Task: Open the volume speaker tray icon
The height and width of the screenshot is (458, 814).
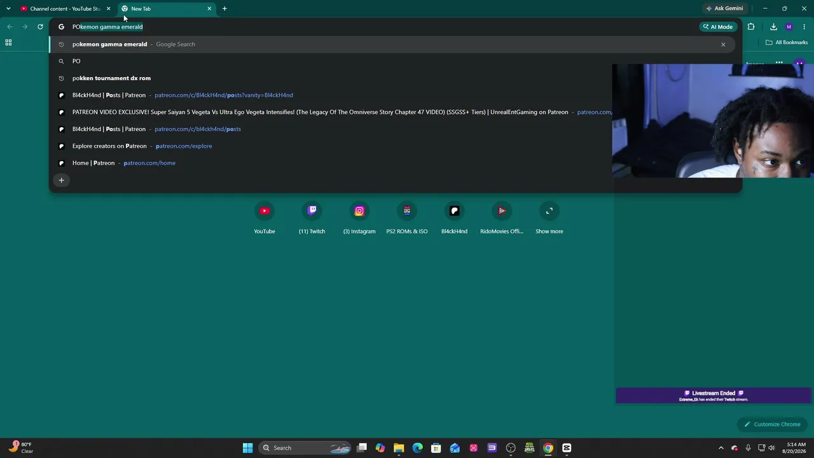Action: pyautogui.click(x=771, y=448)
